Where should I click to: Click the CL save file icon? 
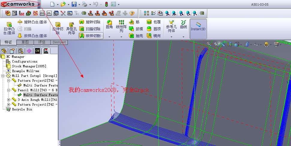(49, 13)
